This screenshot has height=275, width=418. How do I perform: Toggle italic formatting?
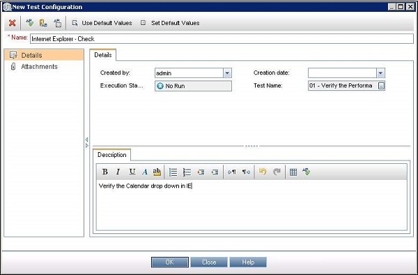(118, 172)
